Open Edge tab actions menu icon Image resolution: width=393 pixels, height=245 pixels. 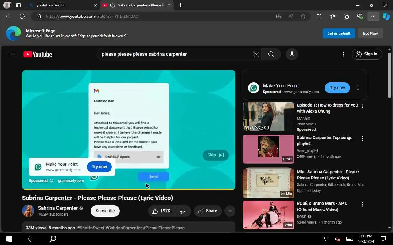18,5
